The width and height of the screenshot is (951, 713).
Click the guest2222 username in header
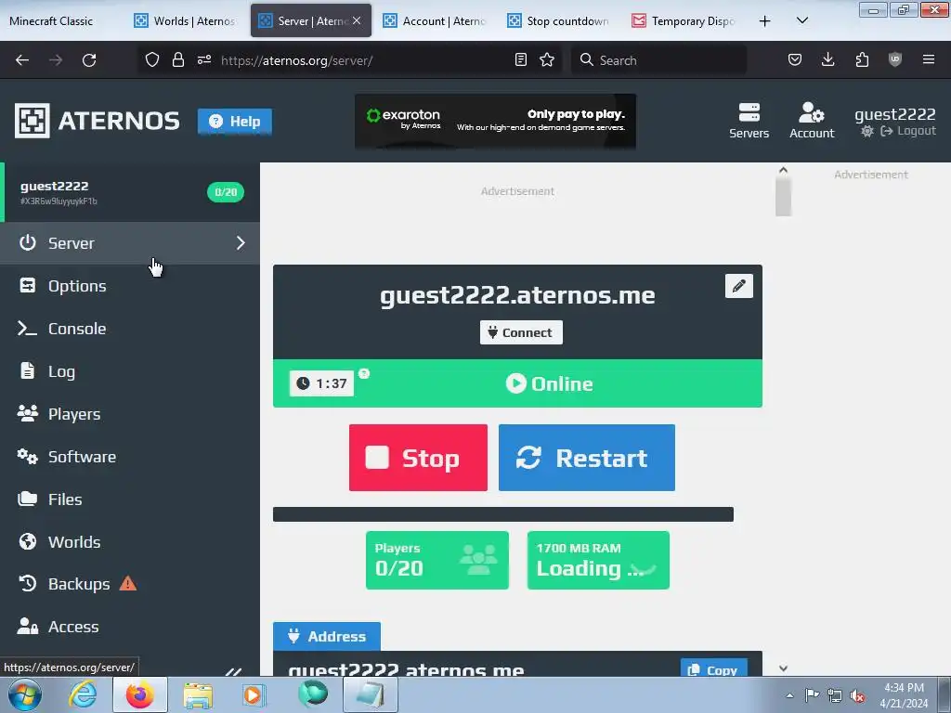894,114
